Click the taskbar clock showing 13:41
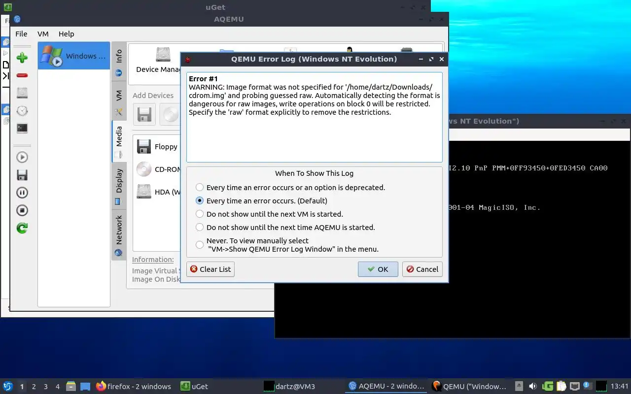Screen dimensions: 631x394 pyautogui.click(x=620, y=387)
